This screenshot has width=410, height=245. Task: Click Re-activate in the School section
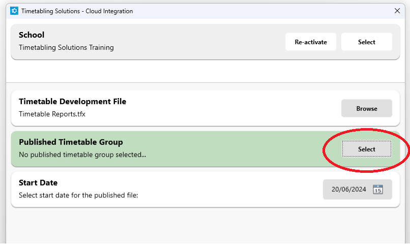[311, 42]
